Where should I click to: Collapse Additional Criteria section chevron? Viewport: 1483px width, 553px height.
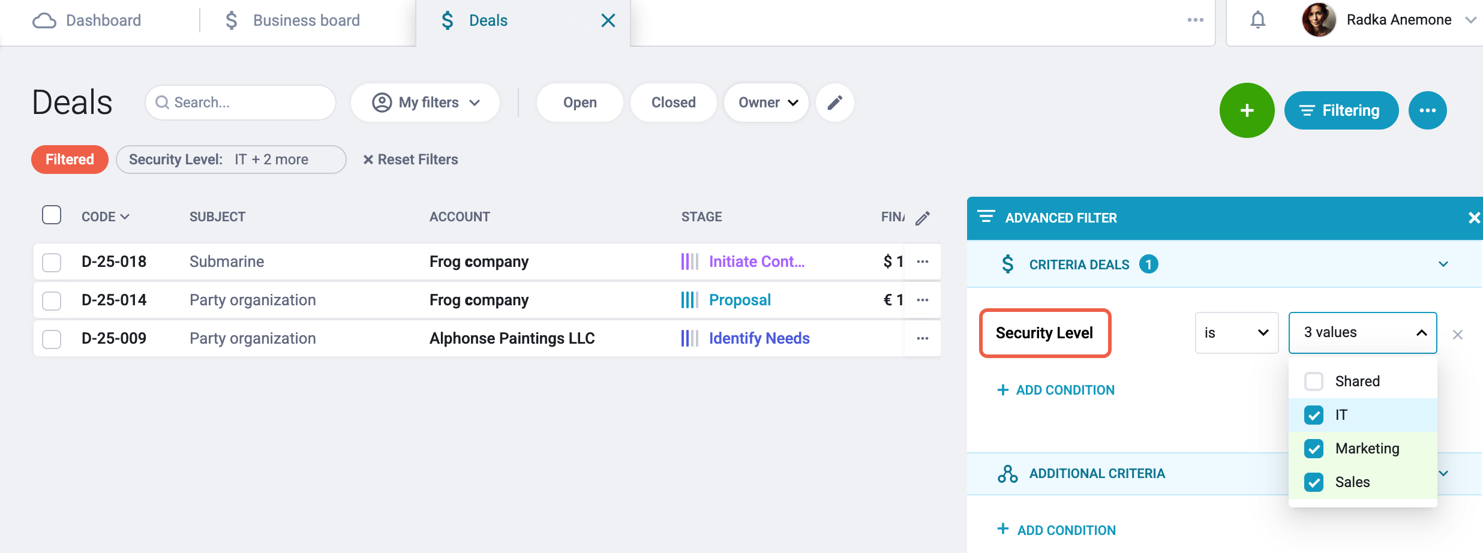(1444, 474)
